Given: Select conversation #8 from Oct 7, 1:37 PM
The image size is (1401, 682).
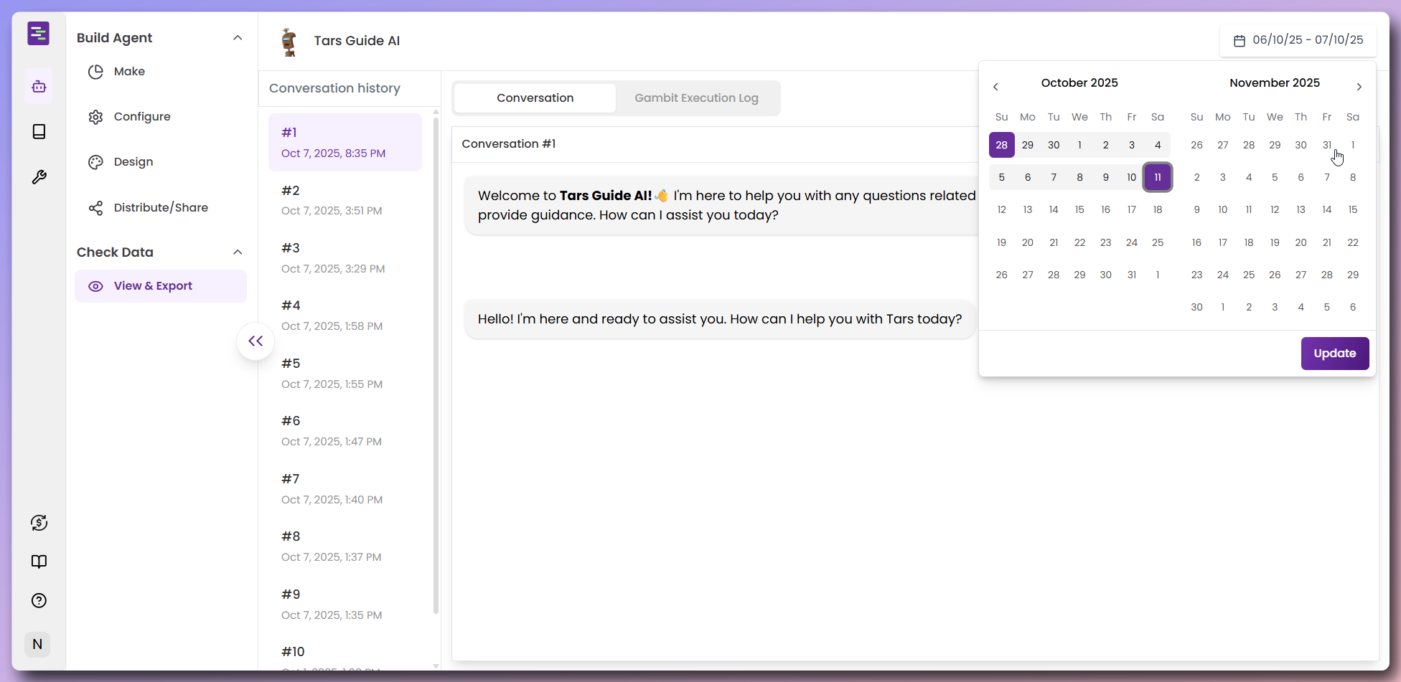Looking at the screenshot, I should [345, 546].
